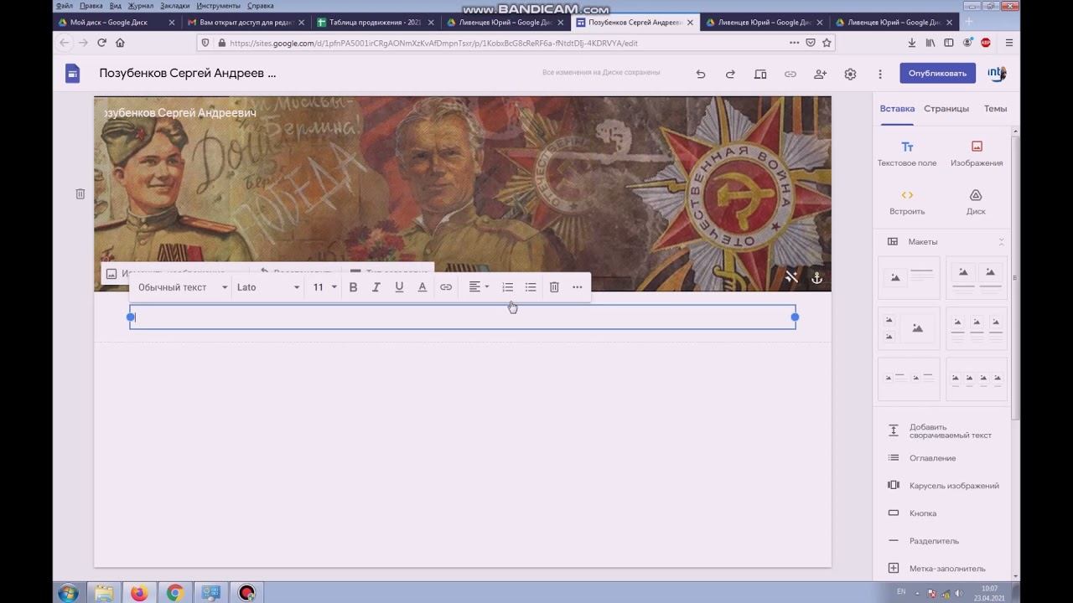Select the three-image column layout

(x=977, y=328)
